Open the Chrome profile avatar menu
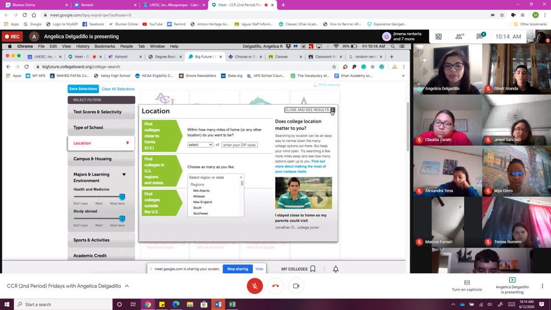551x310 pixels. point(535,15)
